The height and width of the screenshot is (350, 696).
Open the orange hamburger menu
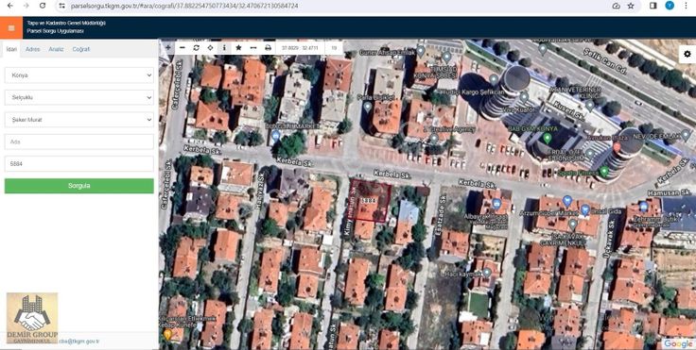point(11,28)
